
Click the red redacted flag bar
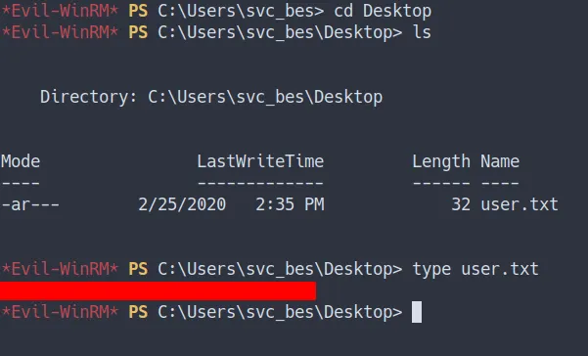pyautogui.click(x=158, y=290)
